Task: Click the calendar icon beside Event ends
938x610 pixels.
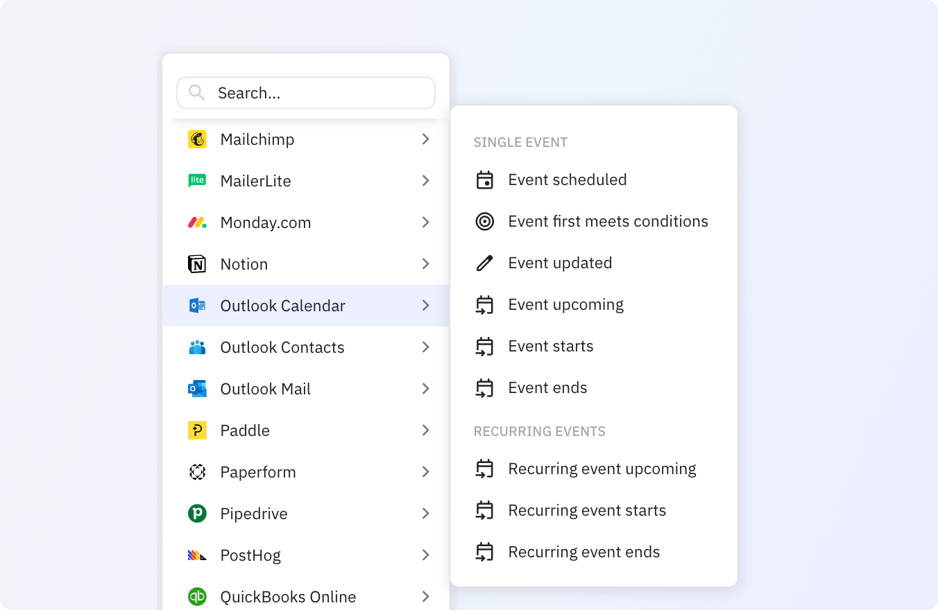Action: (485, 388)
